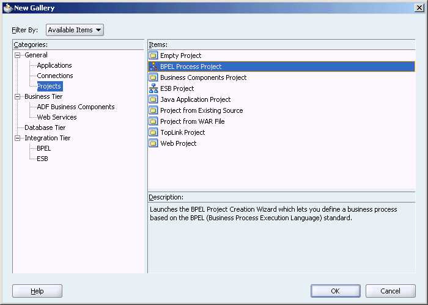Select the Business Tier category

(x=43, y=96)
